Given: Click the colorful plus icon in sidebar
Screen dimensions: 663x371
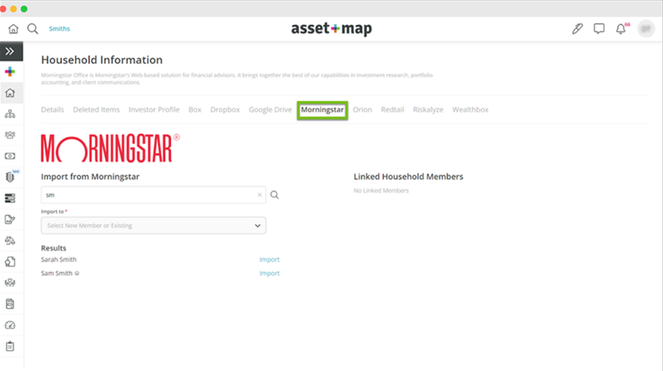Looking at the screenshot, I should pos(10,71).
